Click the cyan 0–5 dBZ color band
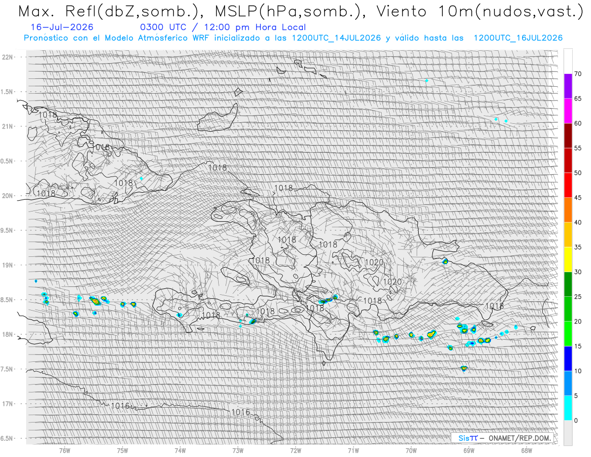This screenshot has height=457, width=591. [568, 408]
